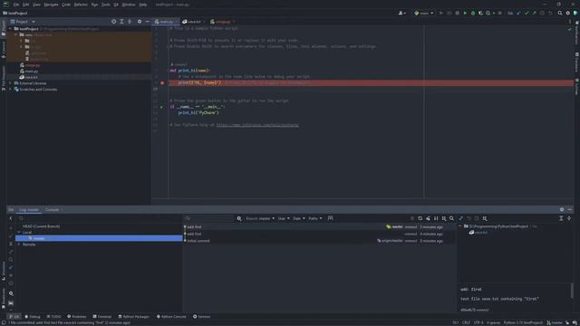Collapse the venv folder node
Image resolution: width=580 pixels, height=326 pixels.
click(15, 34)
